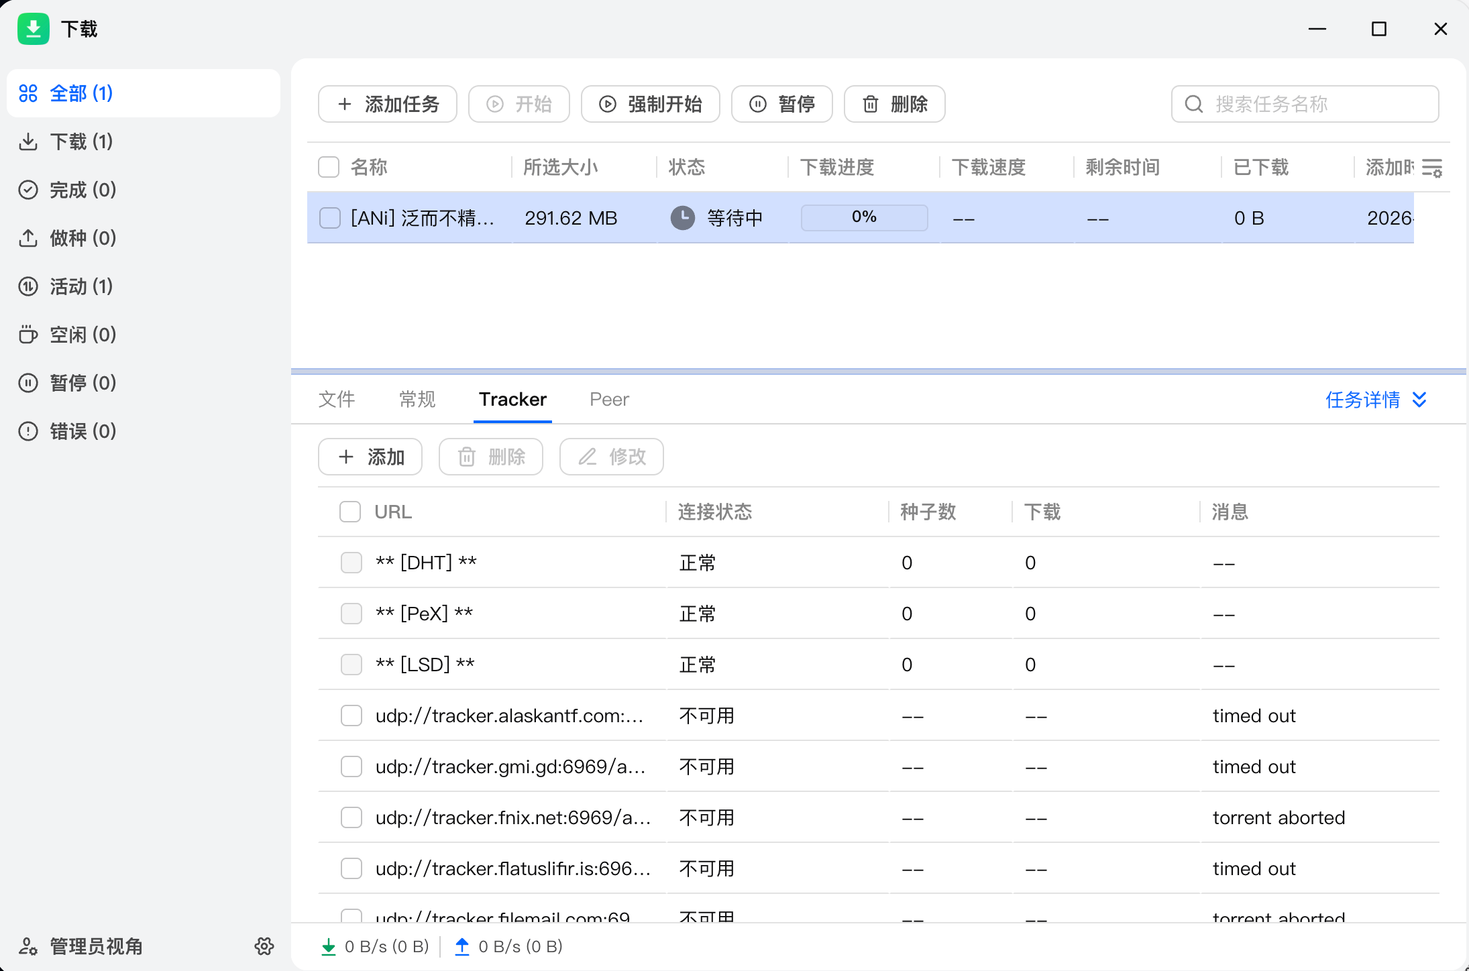This screenshot has width=1469, height=971.
Task: Click 添加任务 add task button
Action: (388, 104)
